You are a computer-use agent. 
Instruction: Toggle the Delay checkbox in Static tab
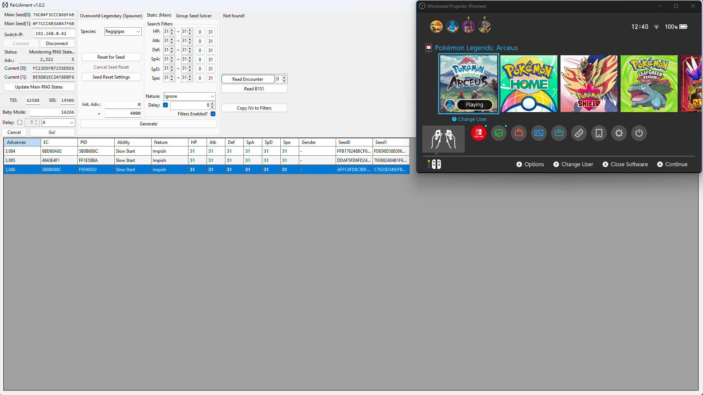[165, 105]
